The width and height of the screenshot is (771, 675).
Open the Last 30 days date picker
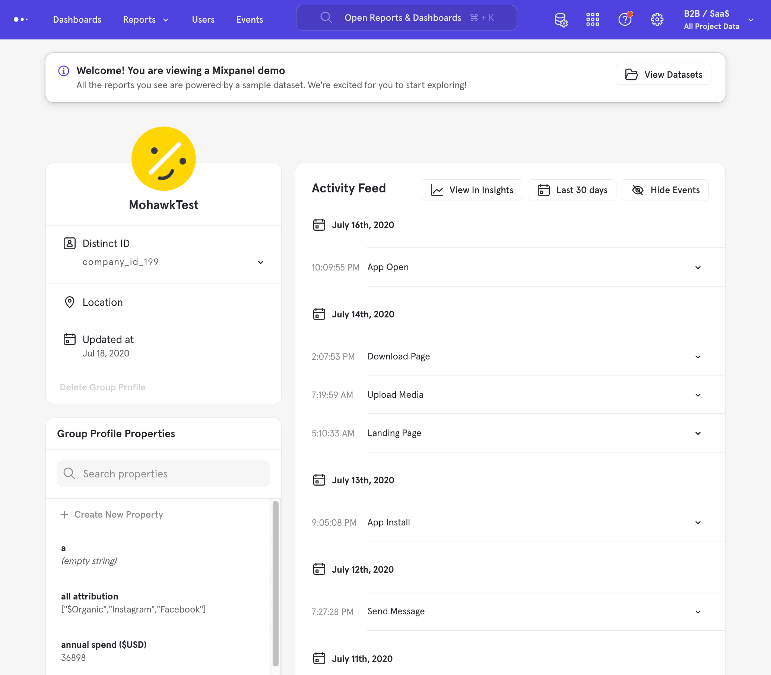(x=572, y=190)
